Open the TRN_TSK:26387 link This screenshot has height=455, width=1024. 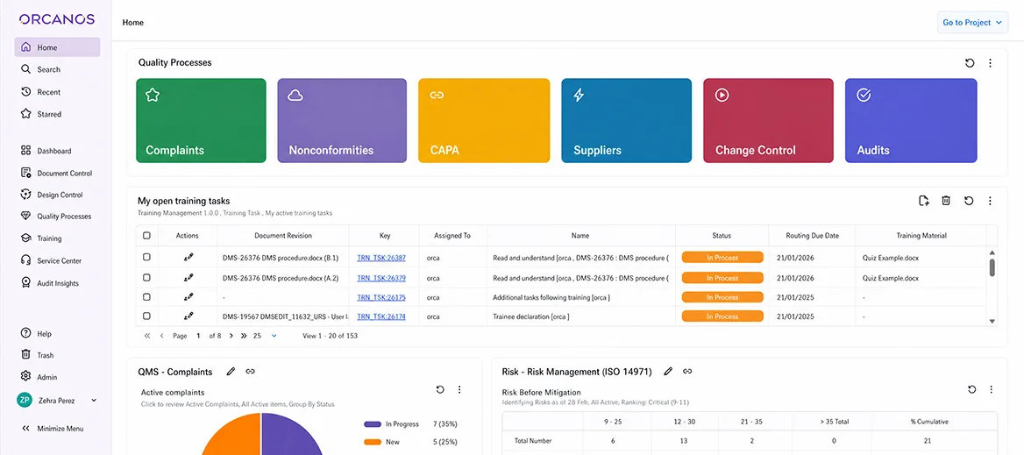(381, 258)
